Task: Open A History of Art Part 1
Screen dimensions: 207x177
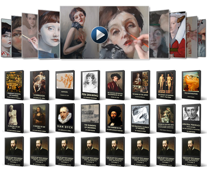Action: (x=39, y=118)
